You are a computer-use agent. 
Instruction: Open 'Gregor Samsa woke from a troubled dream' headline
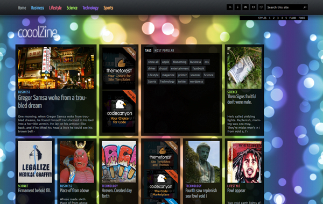(x=52, y=101)
